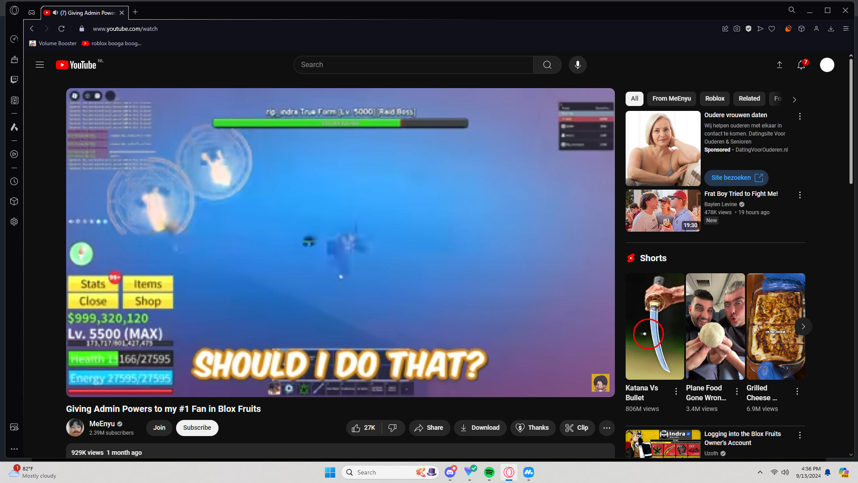Open options menu for Frat Boy video
The height and width of the screenshot is (483, 858).
click(x=800, y=195)
